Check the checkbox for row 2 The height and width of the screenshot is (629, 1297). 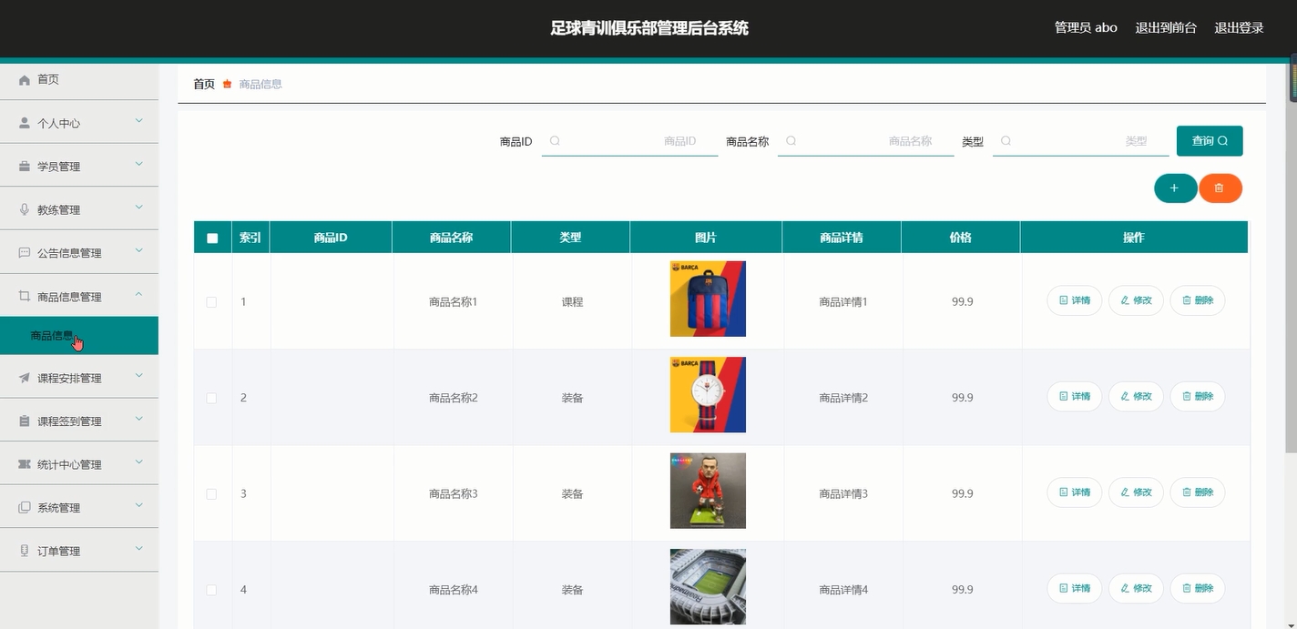[211, 398]
